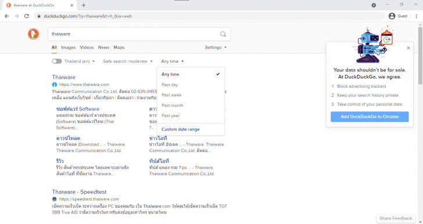
Task: Click Share Feedback button
Action: pyautogui.click(x=396, y=218)
